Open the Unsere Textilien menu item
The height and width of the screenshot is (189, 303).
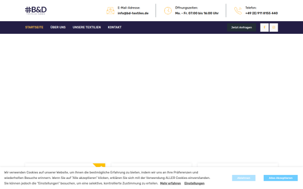pyautogui.click(x=87, y=27)
